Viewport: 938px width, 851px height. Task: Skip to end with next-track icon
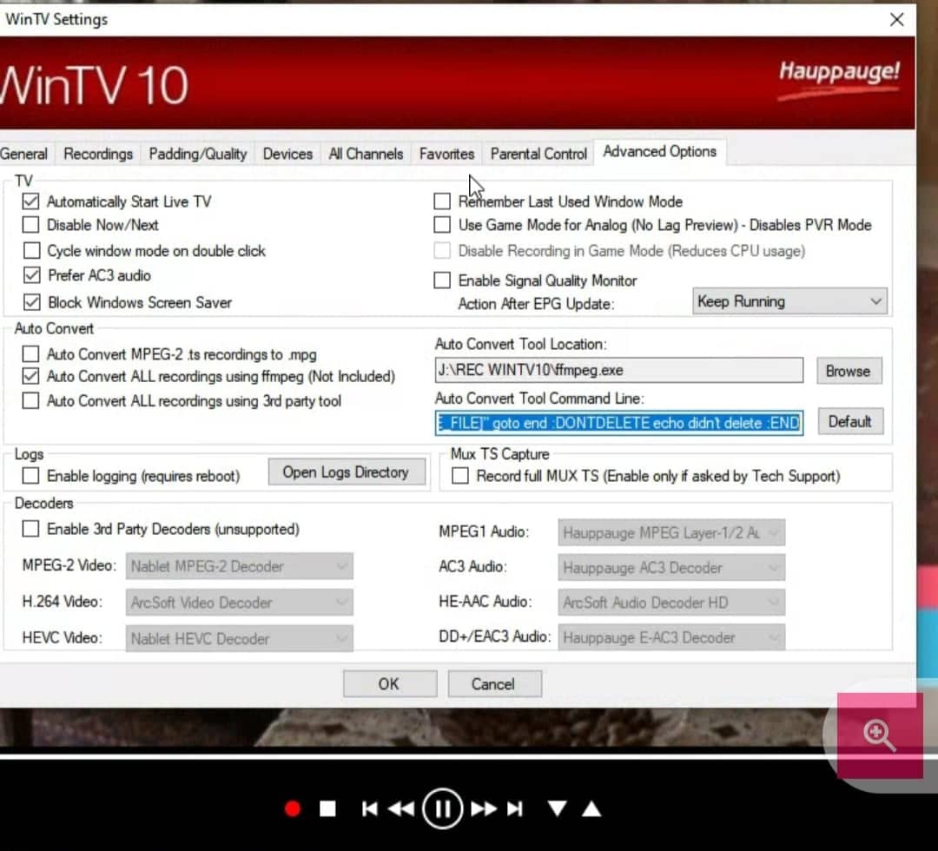(x=514, y=809)
